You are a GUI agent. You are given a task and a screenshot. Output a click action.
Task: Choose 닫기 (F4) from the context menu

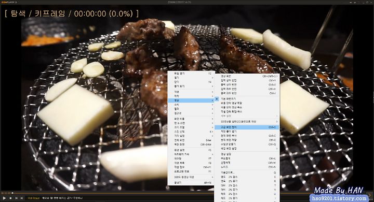tap(191, 82)
